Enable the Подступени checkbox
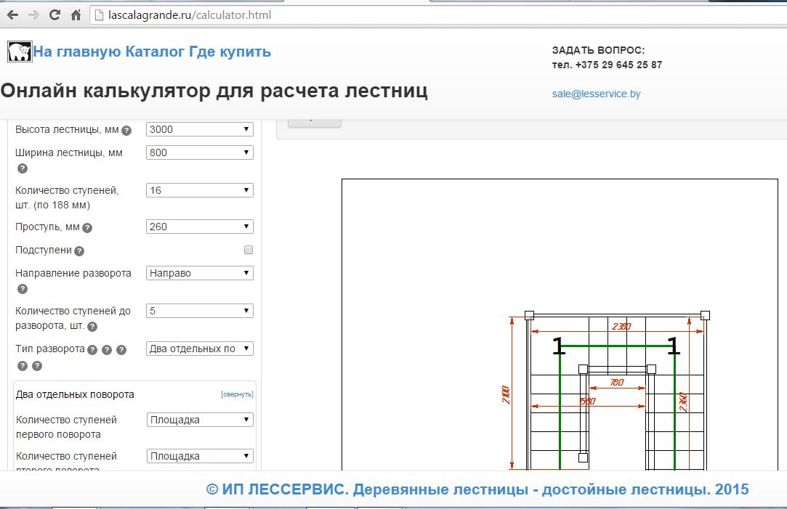Screen dimensions: 787x509 pos(248,250)
